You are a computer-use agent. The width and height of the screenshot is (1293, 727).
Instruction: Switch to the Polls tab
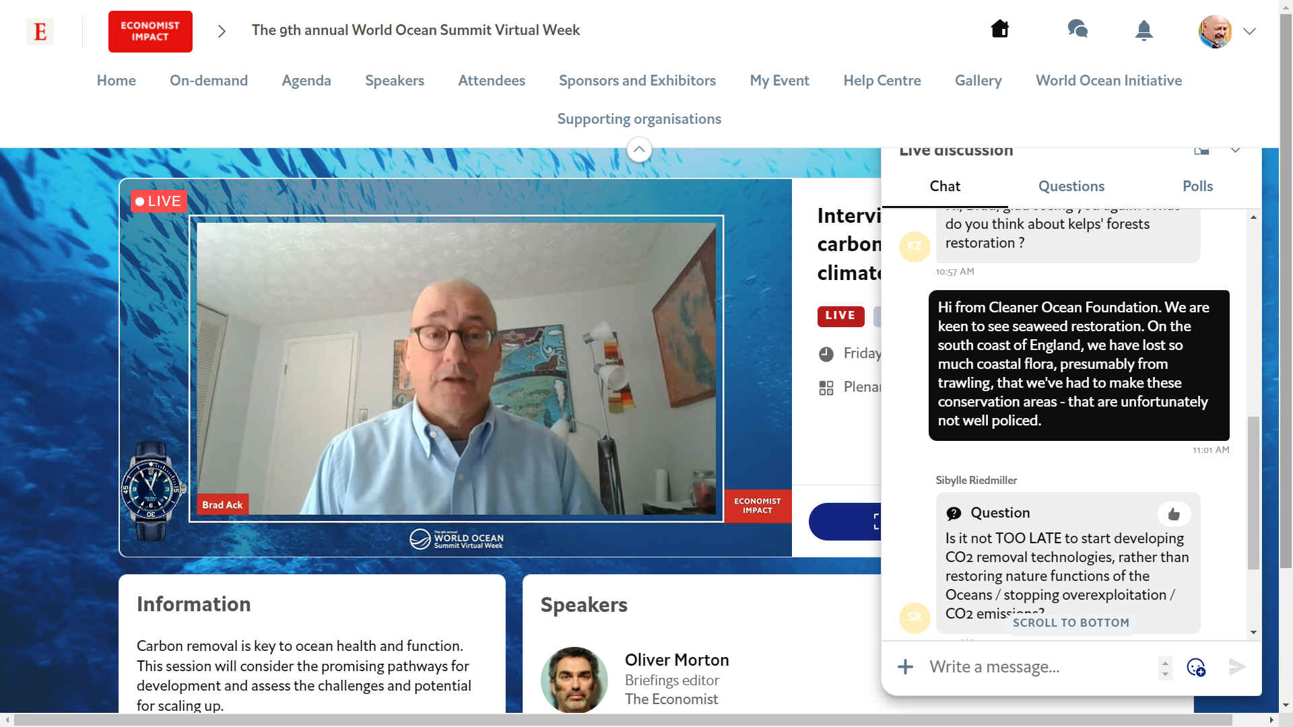pyautogui.click(x=1197, y=186)
